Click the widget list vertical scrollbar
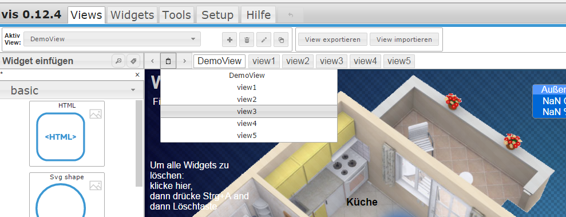This screenshot has height=217, width=566. (x=139, y=143)
